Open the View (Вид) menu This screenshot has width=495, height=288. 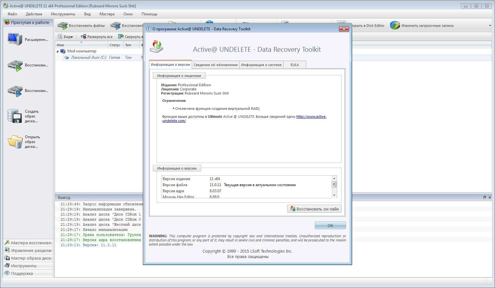point(87,14)
